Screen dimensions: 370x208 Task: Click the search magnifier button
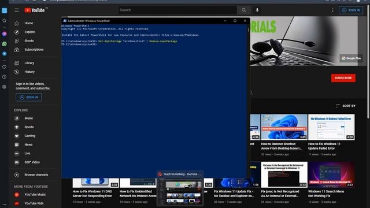[244, 10]
